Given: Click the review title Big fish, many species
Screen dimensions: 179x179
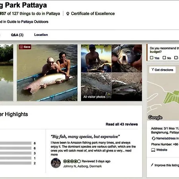Looking at the screenshot, I should coord(85,136).
